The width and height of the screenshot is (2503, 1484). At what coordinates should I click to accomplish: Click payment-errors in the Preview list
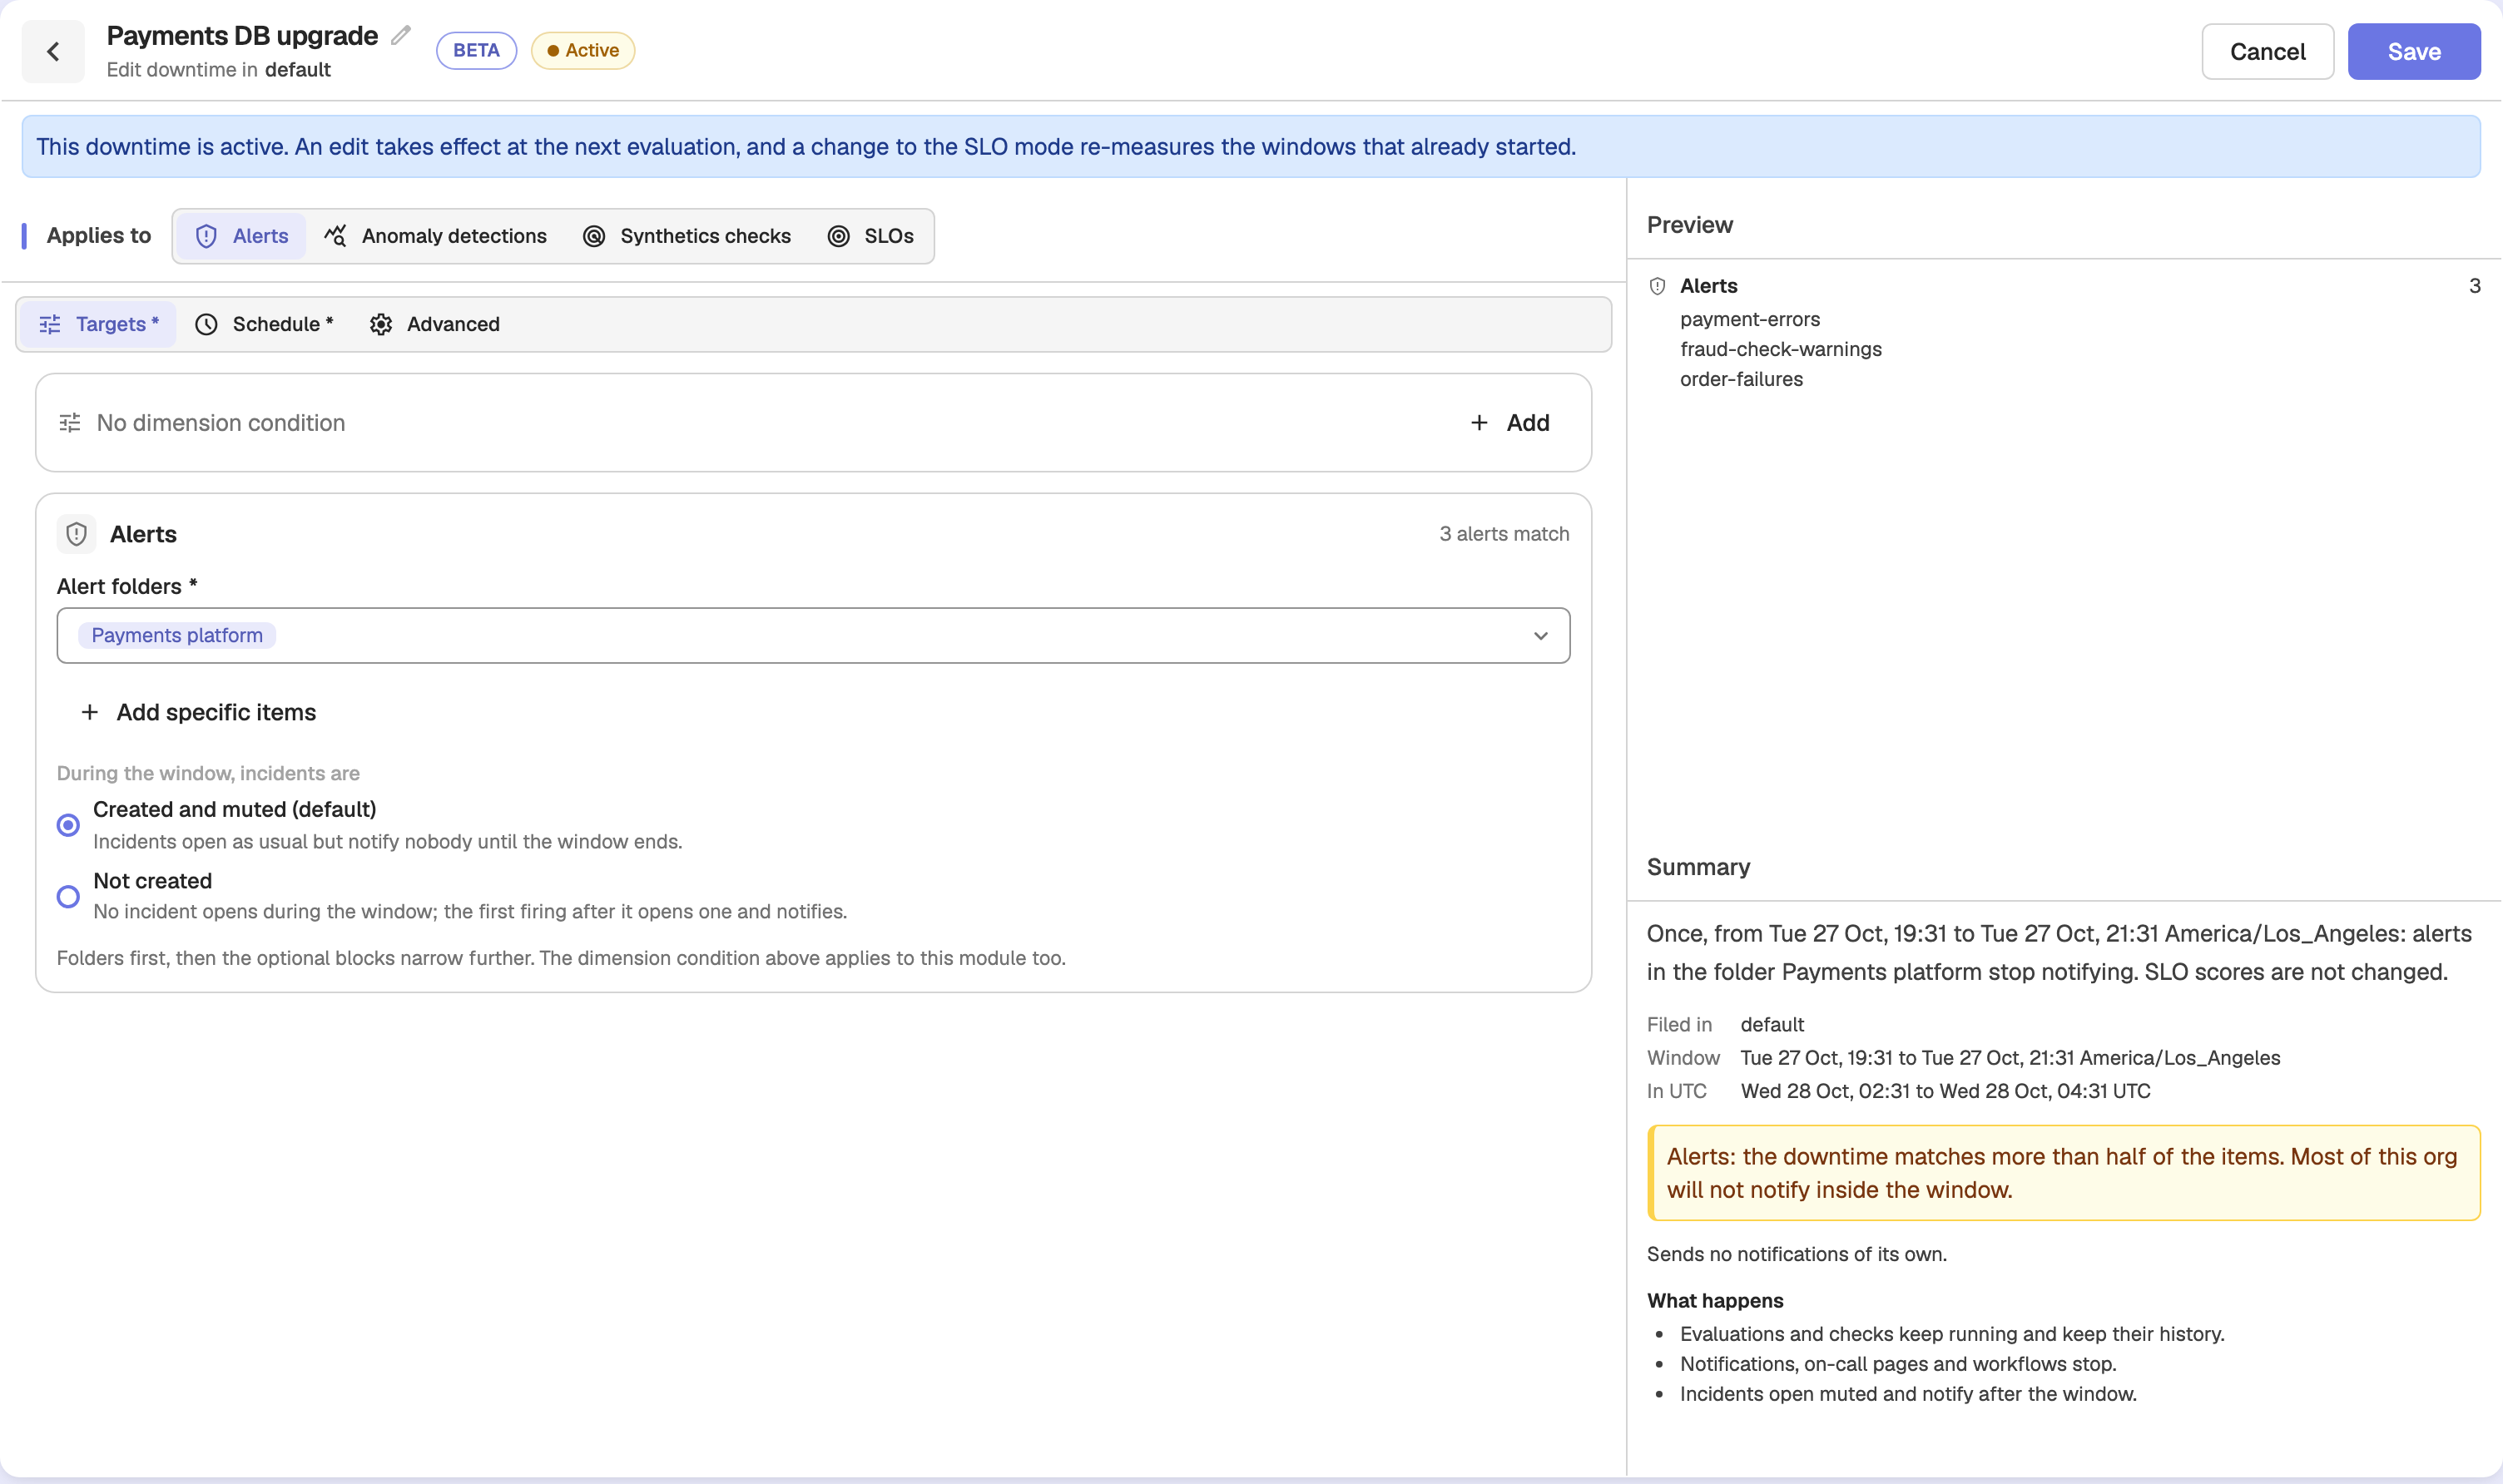[1750, 319]
